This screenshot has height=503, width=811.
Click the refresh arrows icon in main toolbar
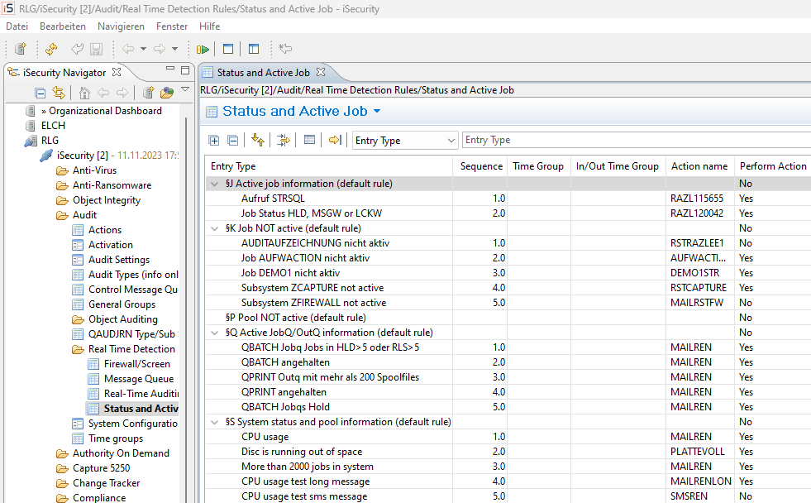point(51,49)
